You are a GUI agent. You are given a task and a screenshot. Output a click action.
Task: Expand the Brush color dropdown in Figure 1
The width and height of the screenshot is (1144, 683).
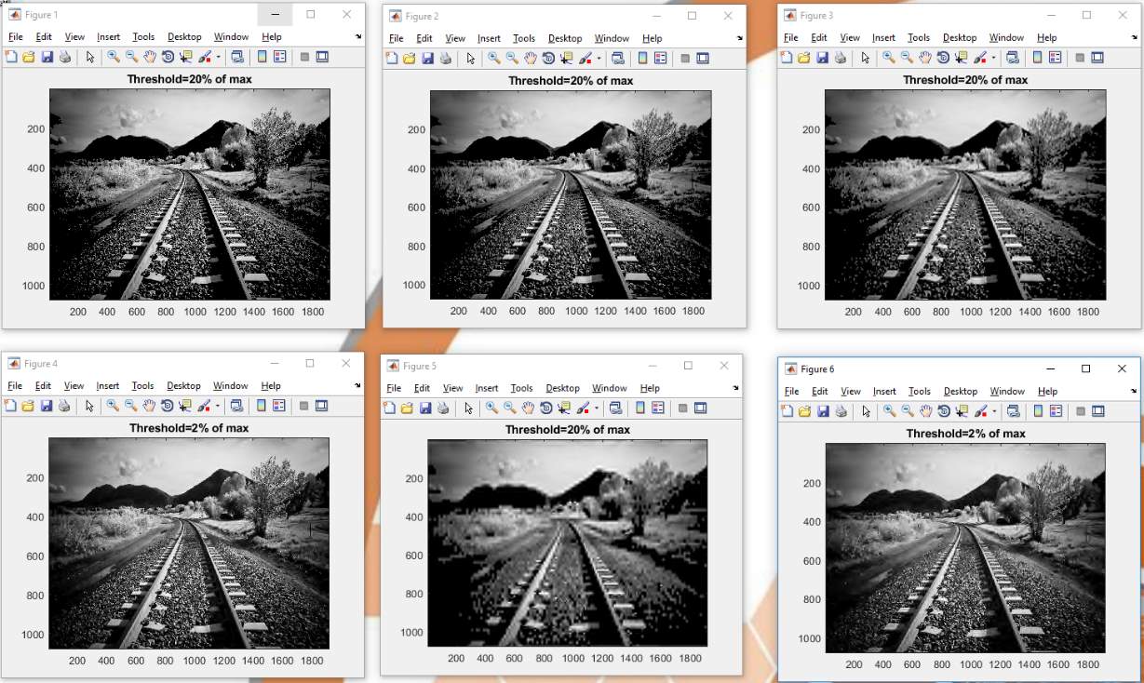pyautogui.click(x=218, y=57)
